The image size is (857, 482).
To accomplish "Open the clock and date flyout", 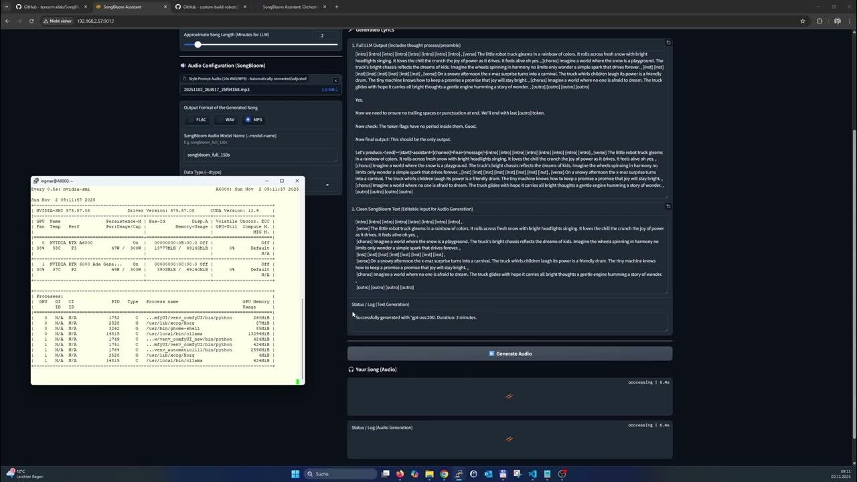I will 840,473.
